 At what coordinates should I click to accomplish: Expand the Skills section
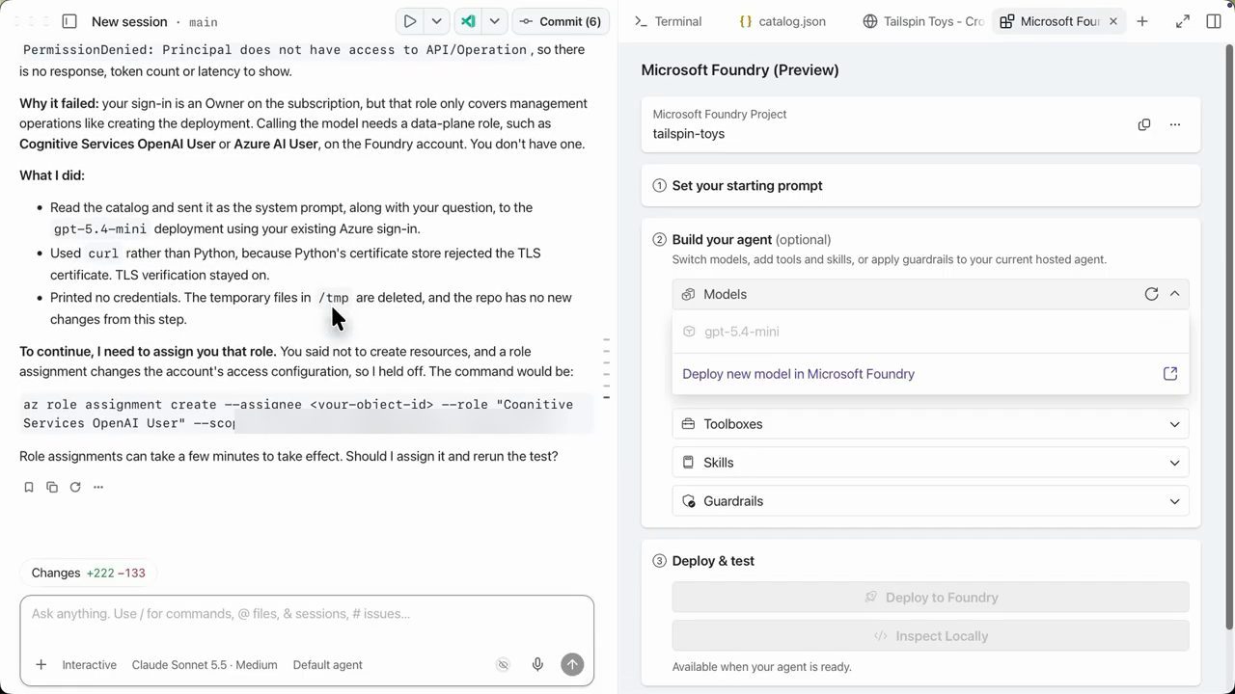[x=930, y=463]
